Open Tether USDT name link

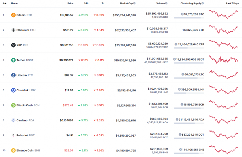[25, 60]
